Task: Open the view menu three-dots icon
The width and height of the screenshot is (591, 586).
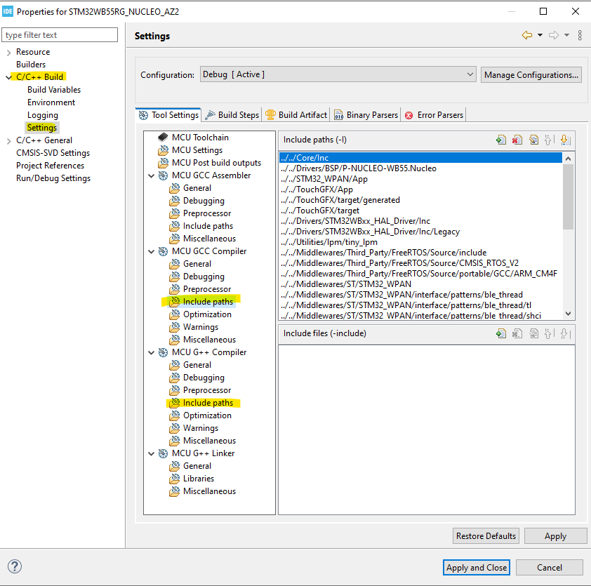Action: click(580, 35)
